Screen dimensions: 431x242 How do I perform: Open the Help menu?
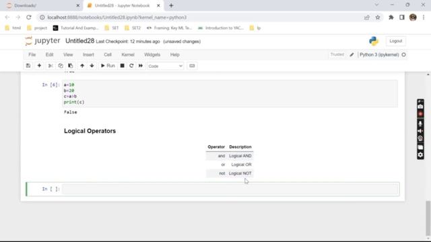[175, 54]
